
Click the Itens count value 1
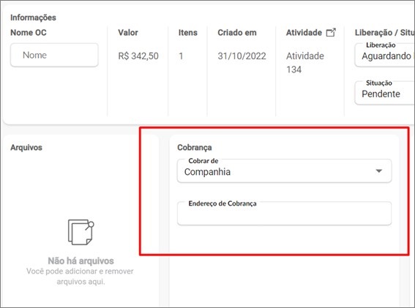pos(181,56)
